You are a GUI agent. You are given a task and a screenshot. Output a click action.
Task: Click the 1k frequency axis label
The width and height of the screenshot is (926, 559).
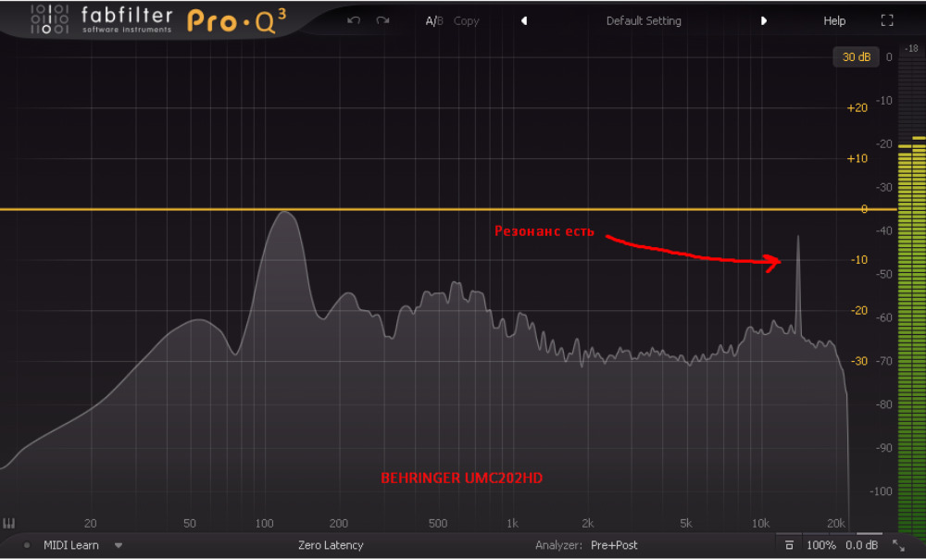click(x=512, y=523)
